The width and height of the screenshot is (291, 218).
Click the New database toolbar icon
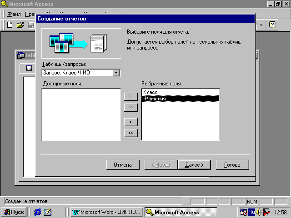pos(10,25)
